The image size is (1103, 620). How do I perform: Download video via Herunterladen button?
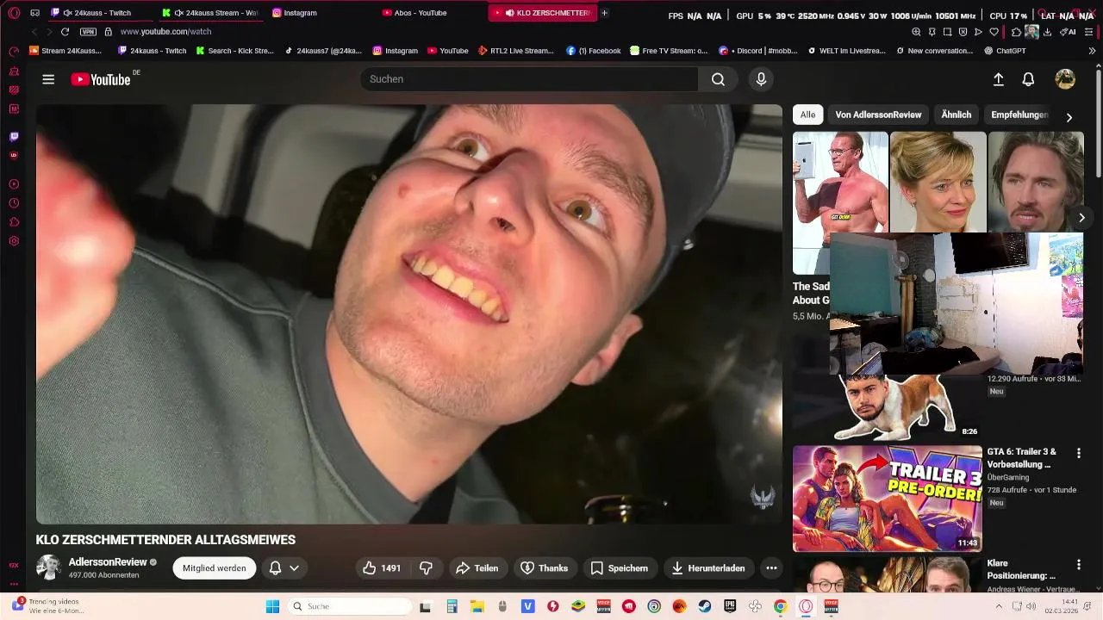pyautogui.click(x=707, y=568)
